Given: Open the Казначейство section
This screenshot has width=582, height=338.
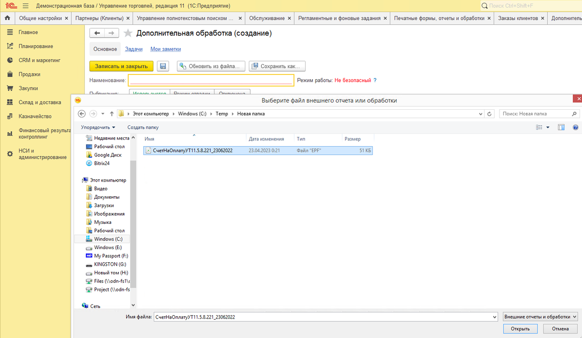Looking at the screenshot, I should [x=35, y=116].
